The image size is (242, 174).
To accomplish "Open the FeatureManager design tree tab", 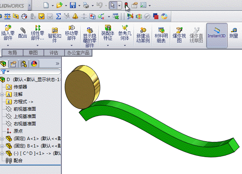I will click(3, 64).
